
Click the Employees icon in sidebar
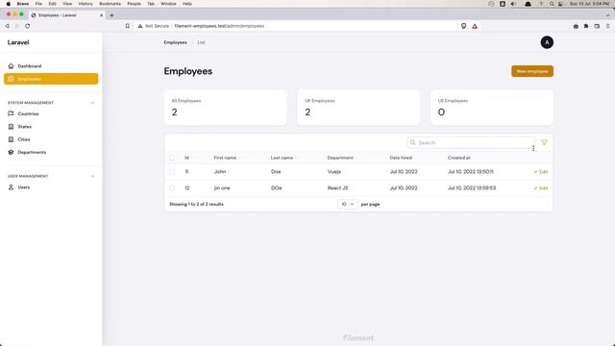[11, 79]
